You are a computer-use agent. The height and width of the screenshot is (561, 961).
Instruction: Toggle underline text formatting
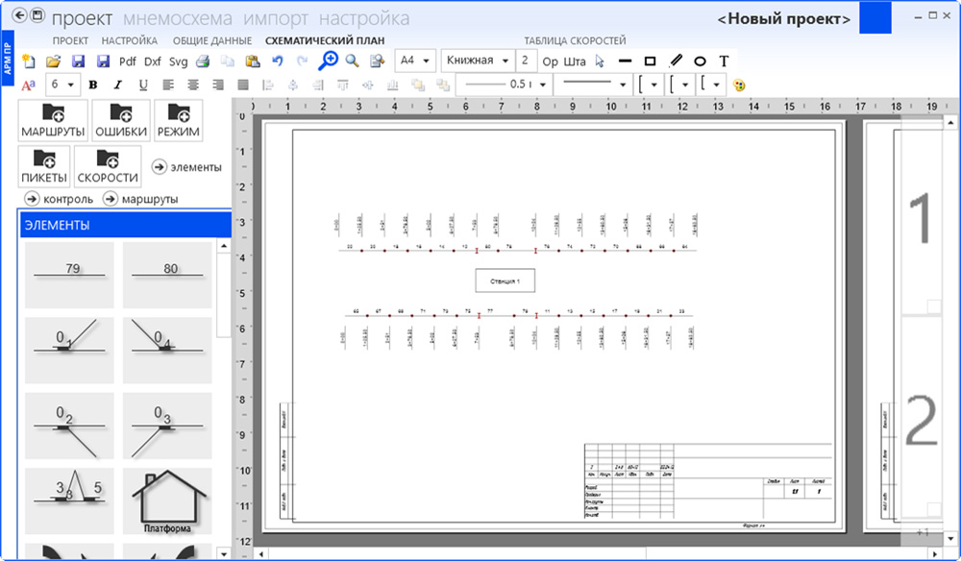tap(143, 85)
